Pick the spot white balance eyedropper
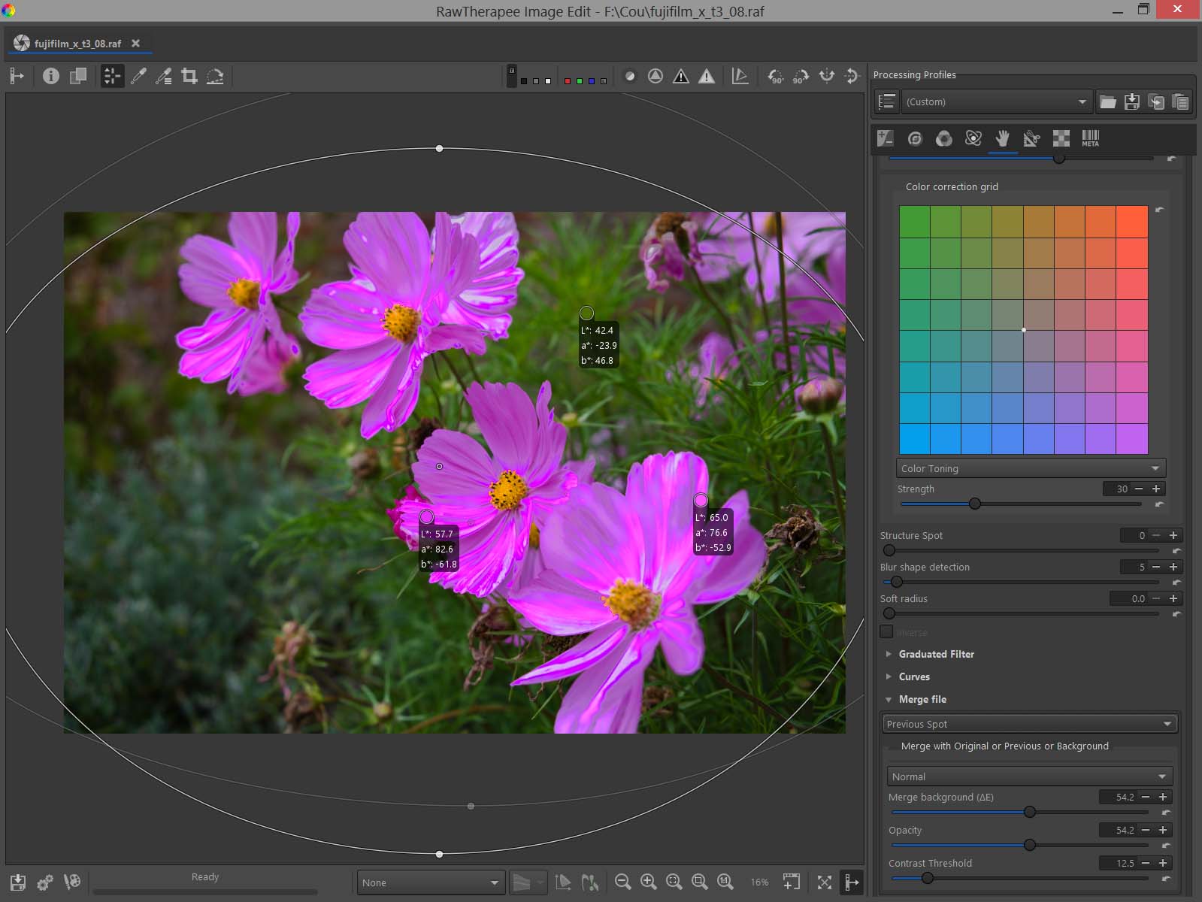The image size is (1202, 902). coord(138,76)
